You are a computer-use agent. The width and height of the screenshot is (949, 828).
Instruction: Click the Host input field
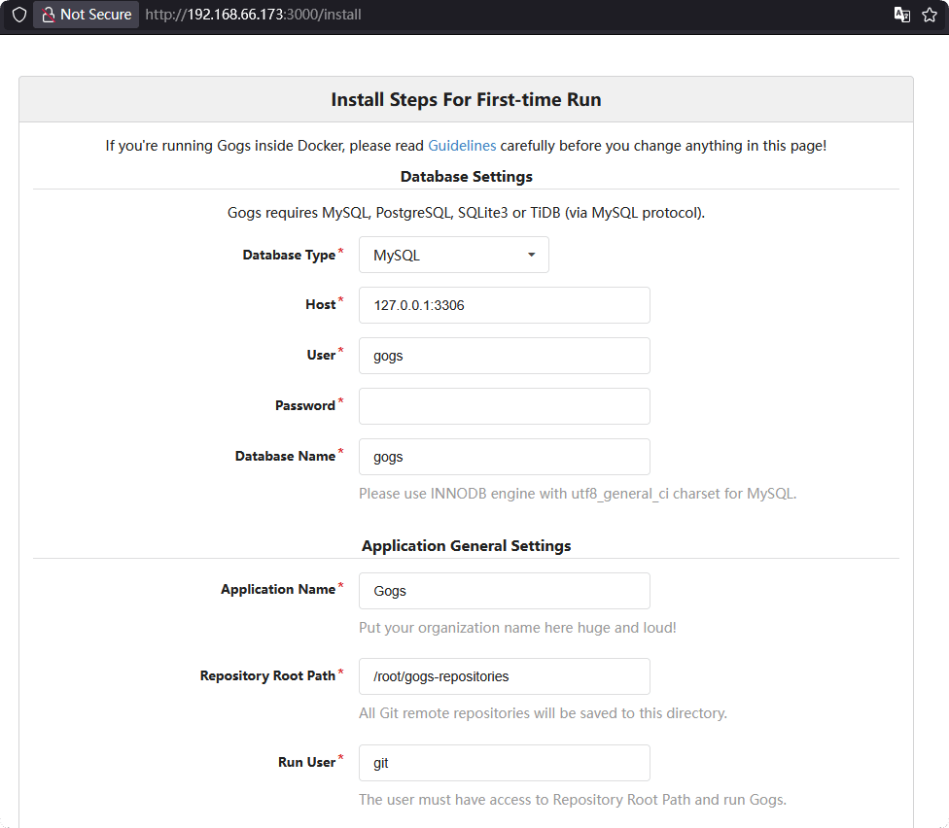504,305
